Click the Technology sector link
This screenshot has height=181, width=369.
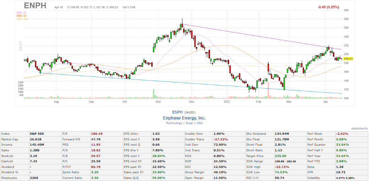pyautogui.click(x=174, y=123)
